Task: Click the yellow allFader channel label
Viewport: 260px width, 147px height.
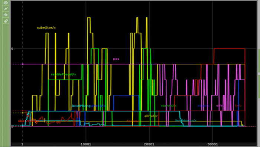Action: [x=151, y=116]
